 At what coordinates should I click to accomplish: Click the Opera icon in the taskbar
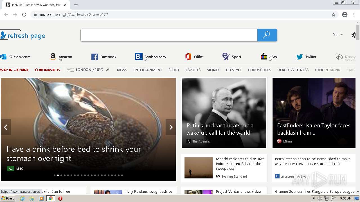60,198
